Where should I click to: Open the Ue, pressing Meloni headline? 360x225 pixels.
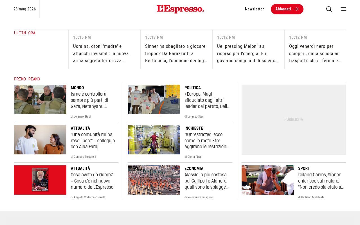pyautogui.click(x=248, y=53)
